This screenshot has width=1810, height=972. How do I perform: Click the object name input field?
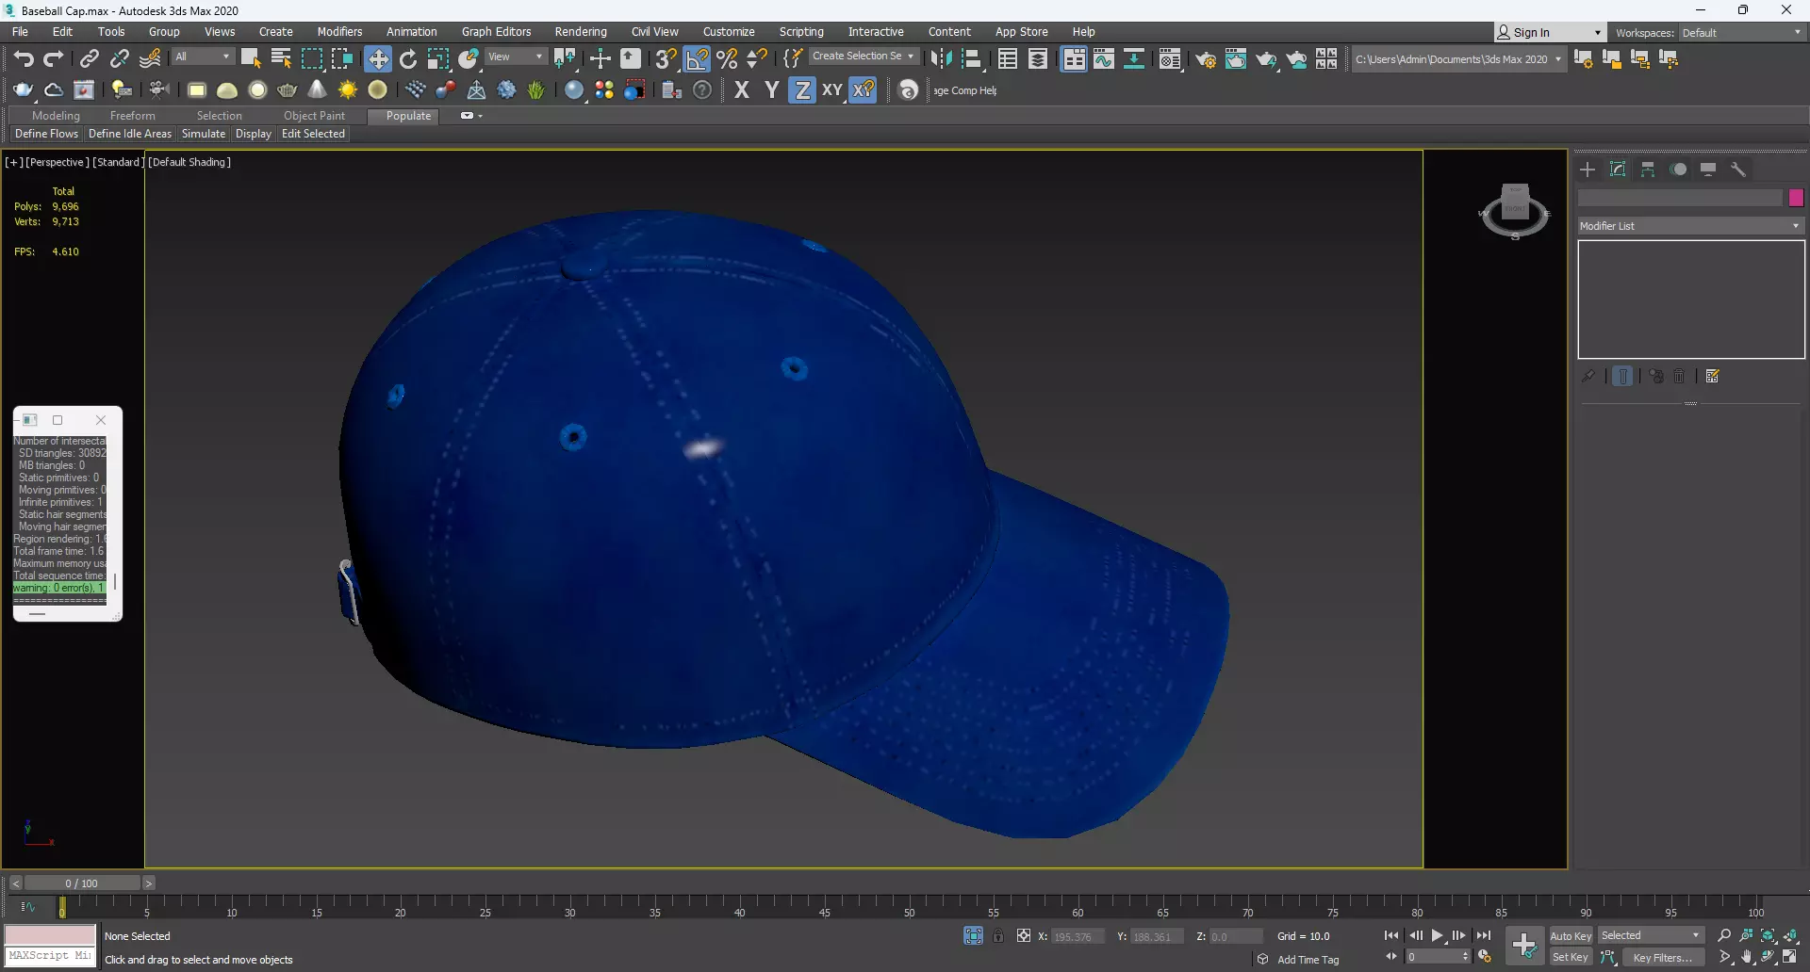tap(1681, 198)
